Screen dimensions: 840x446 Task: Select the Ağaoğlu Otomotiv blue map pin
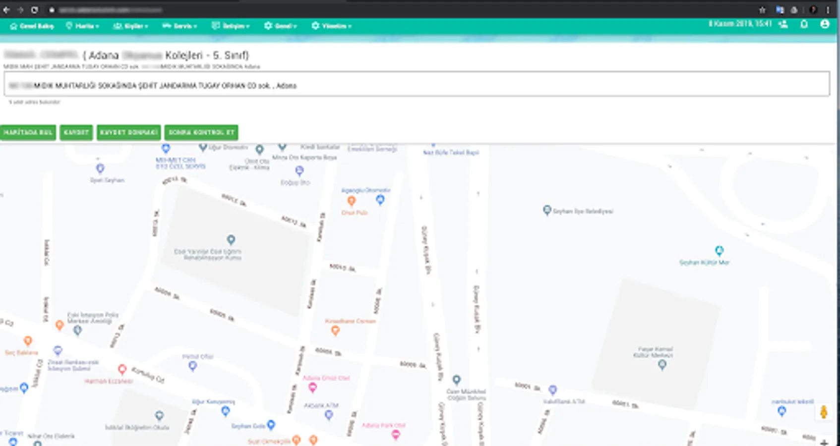[x=380, y=200]
